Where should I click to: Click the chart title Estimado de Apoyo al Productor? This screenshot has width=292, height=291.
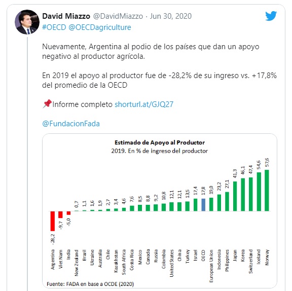pyautogui.click(x=160, y=142)
